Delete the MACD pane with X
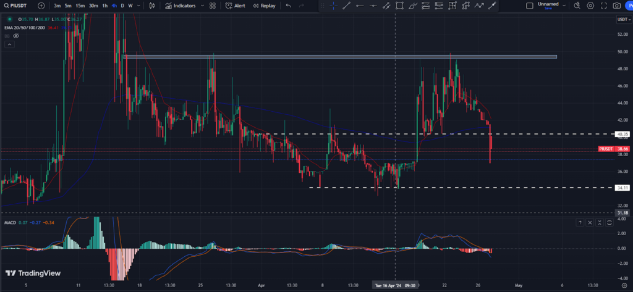Viewport: 633px width, 292px height. (x=590, y=222)
